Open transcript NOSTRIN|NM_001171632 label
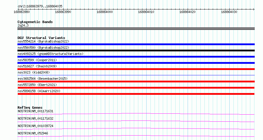The width and height of the screenshot is (263, 140). coord(35,118)
